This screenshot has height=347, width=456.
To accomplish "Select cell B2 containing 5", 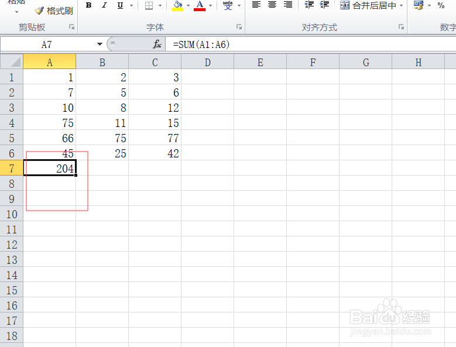I will click(102, 92).
